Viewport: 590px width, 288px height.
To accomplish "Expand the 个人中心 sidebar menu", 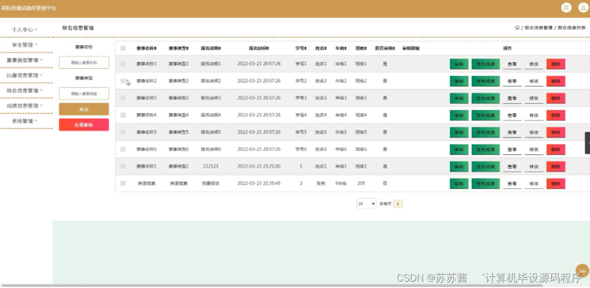I will click(x=24, y=30).
